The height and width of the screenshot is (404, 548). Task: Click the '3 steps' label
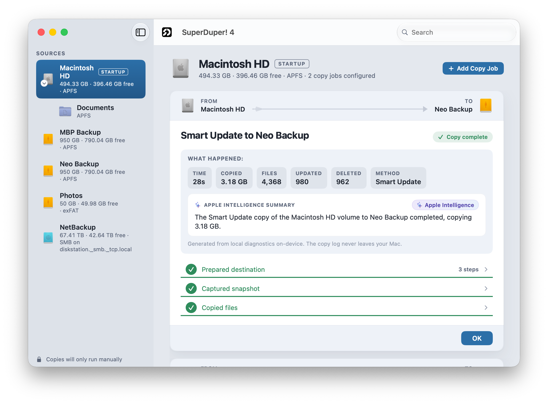pos(468,269)
